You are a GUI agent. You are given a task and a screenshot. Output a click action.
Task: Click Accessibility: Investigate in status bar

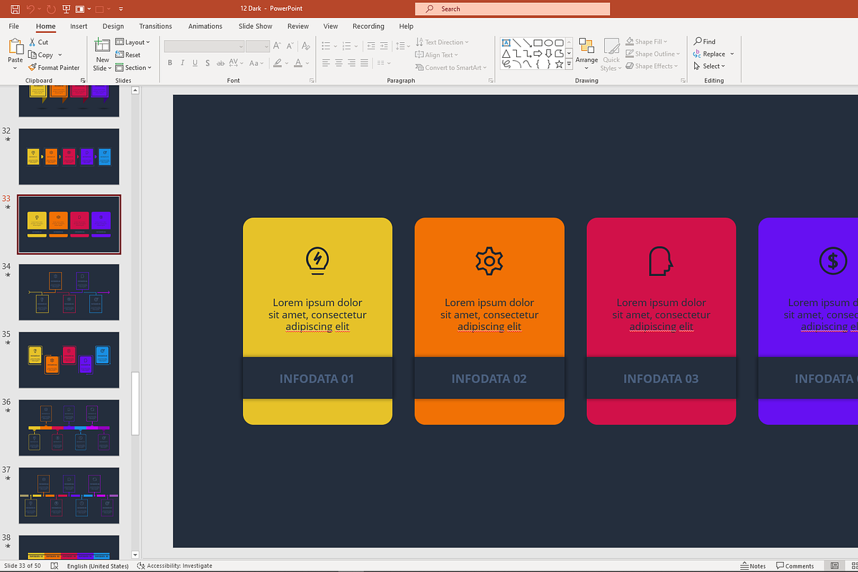tap(175, 566)
